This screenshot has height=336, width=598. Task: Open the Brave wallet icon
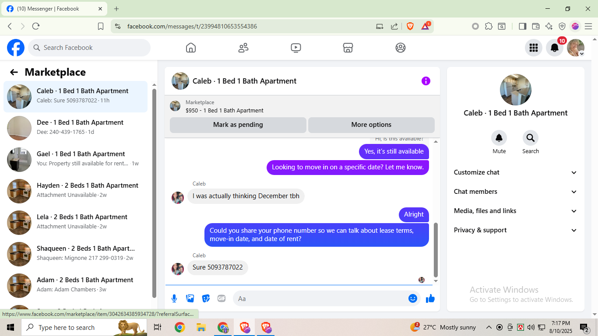(535, 26)
